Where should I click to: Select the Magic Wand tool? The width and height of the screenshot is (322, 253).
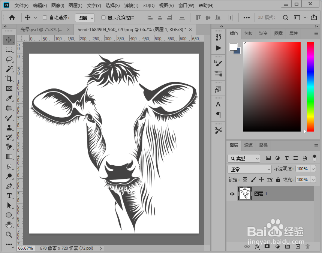pyautogui.click(x=9, y=69)
